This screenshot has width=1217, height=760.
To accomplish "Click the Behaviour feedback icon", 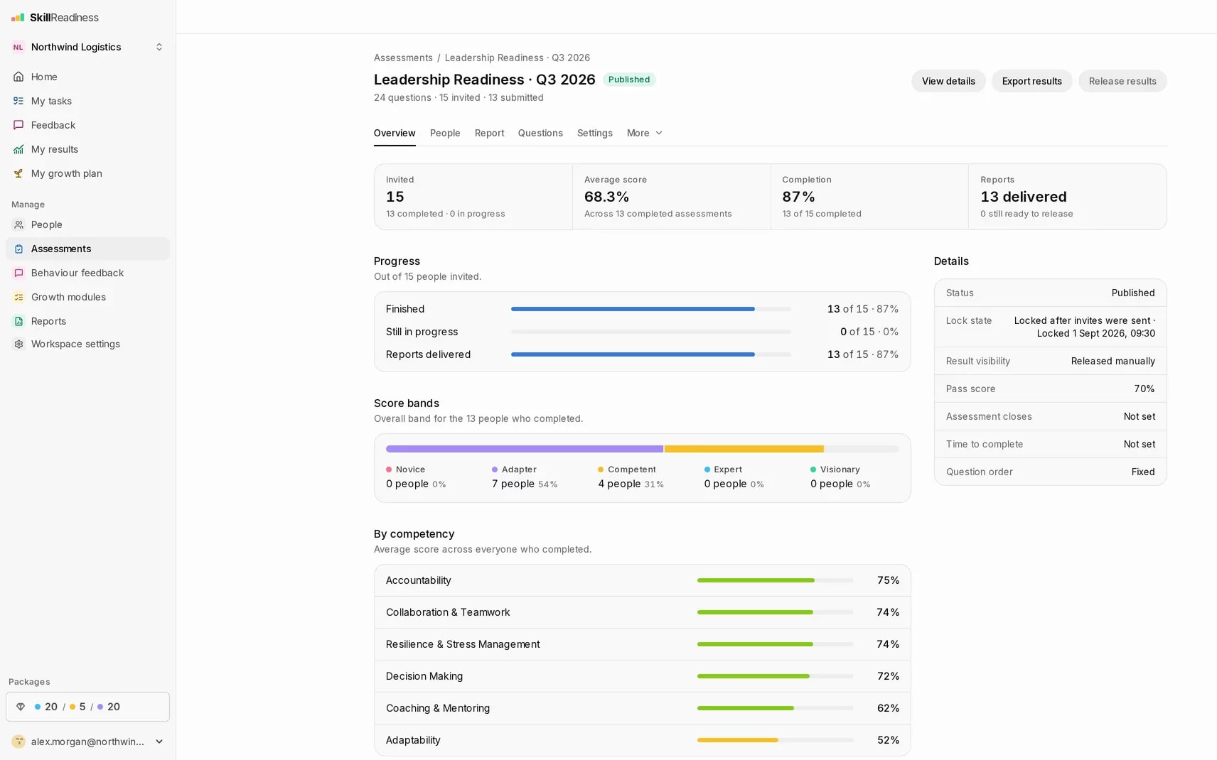I will click(x=18, y=273).
